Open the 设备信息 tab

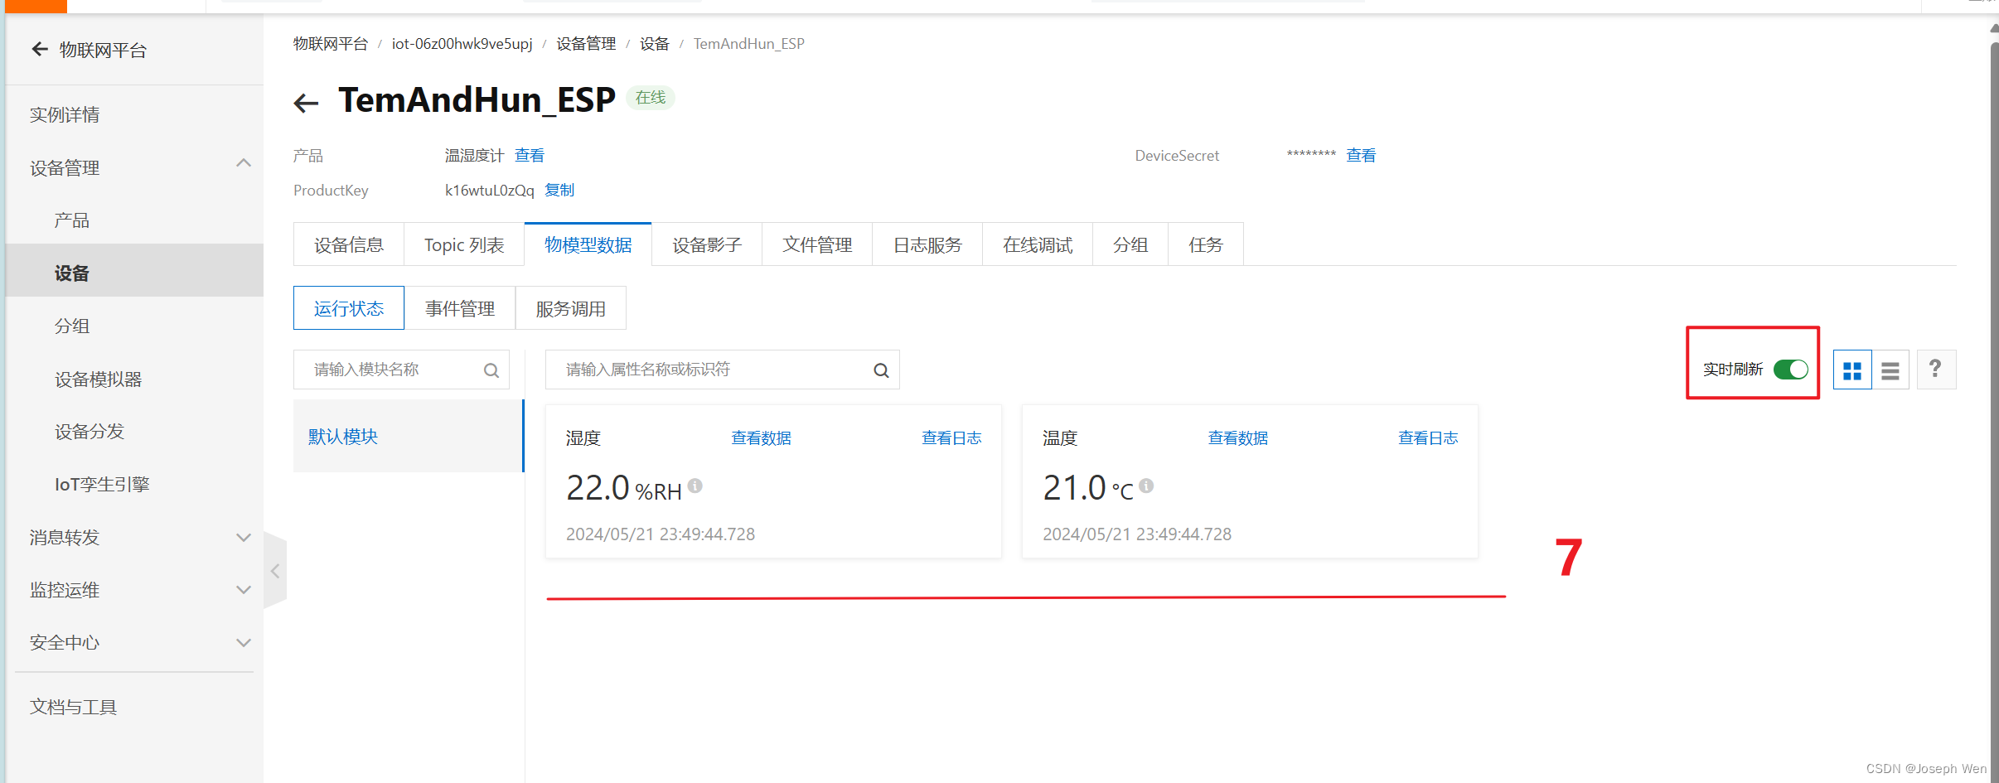pos(349,244)
